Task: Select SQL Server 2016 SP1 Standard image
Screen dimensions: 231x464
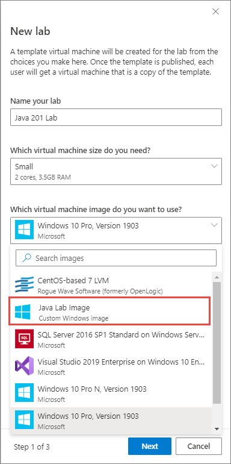Action: click(x=111, y=339)
